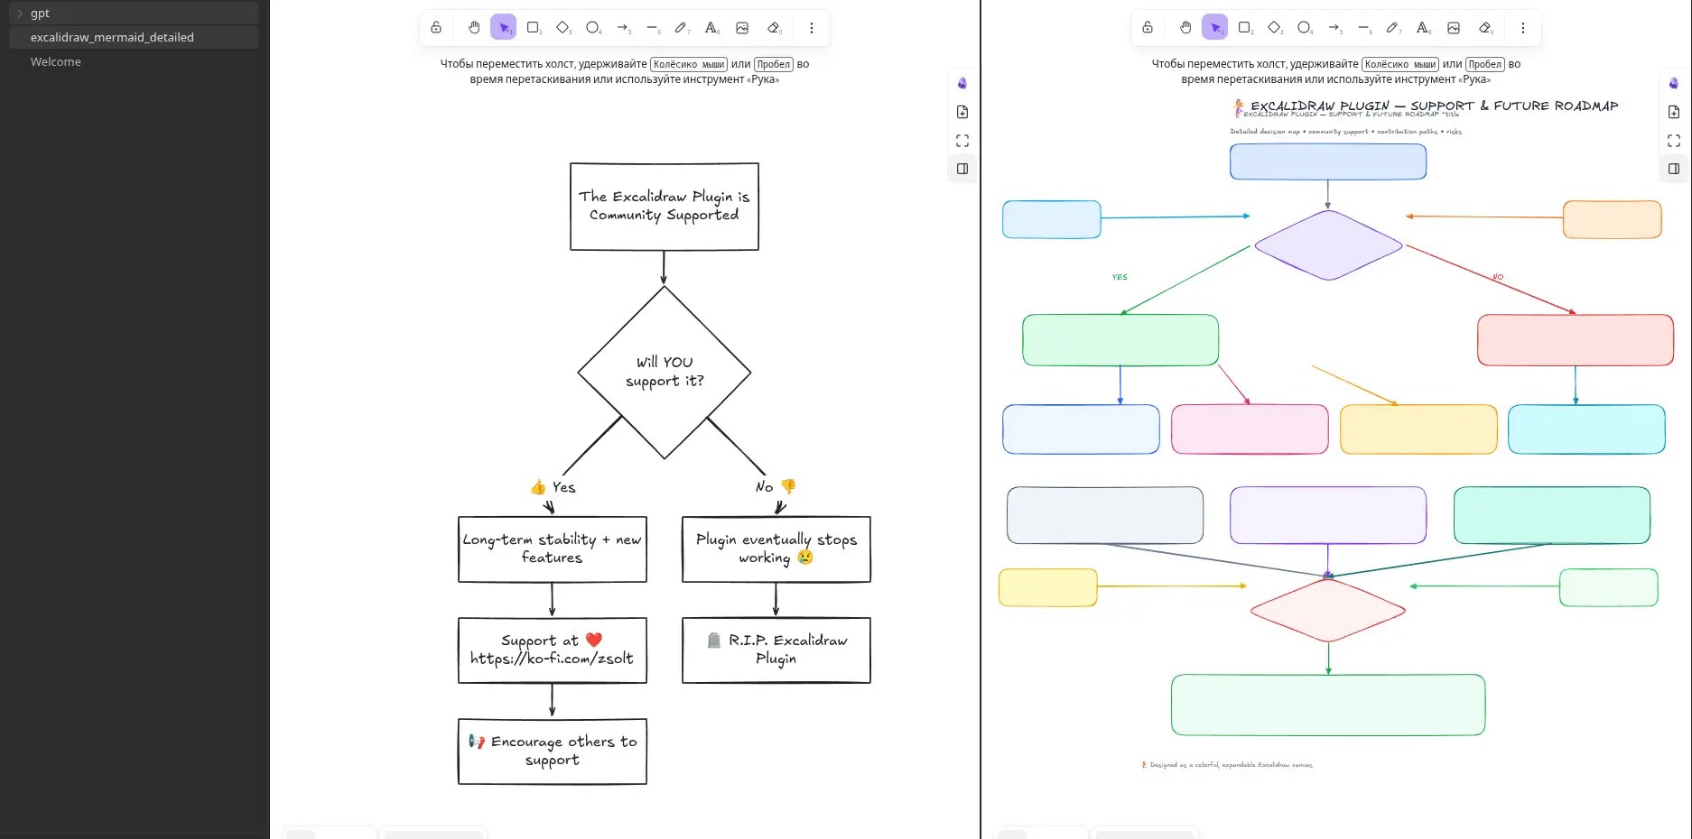Viewport: 1692px width, 839px height.
Task: Pick Rectangle tool in the colorful roadmap toolbar
Action: point(1245,28)
